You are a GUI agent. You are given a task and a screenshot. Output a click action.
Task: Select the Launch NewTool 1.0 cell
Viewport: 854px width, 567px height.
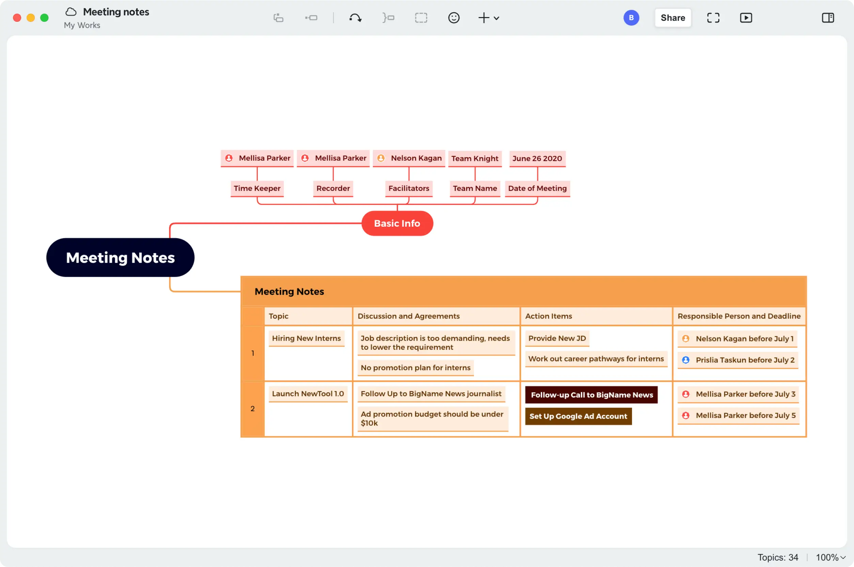(x=308, y=394)
